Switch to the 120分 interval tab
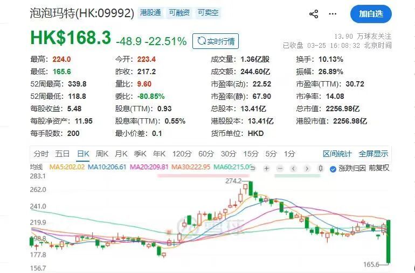The width and height of the screenshot is (415, 273). click(182, 153)
